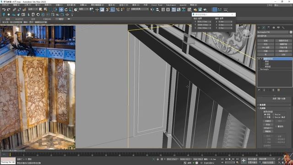Redo the last undone action
The image size is (293, 165).
9,9
